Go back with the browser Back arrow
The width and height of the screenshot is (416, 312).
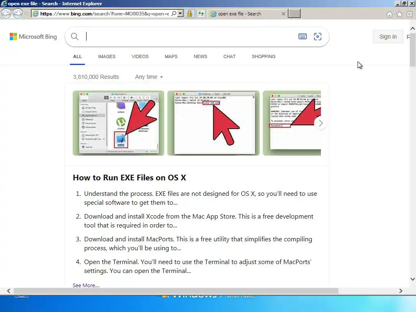point(6,13)
